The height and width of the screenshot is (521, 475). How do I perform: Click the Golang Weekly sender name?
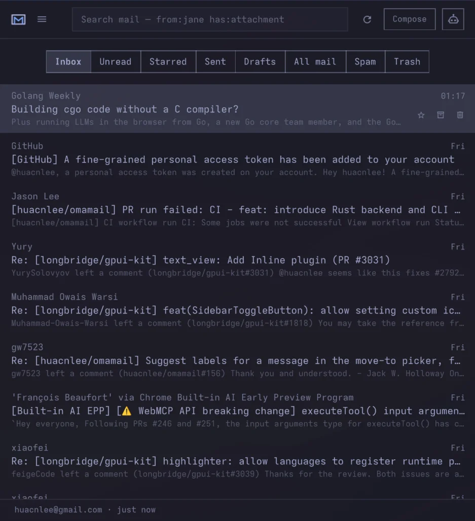tap(46, 96)
